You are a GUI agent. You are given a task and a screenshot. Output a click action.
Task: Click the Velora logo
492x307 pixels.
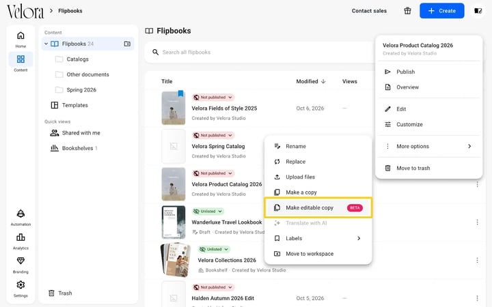25,12
